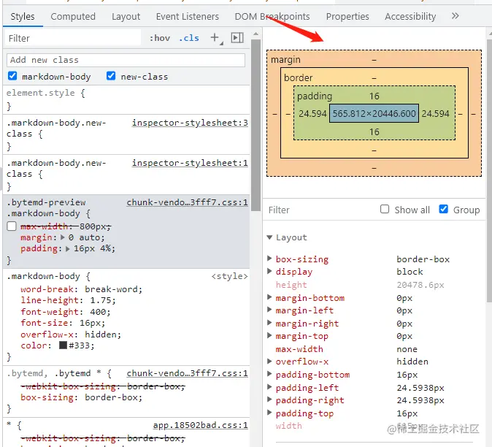
Task: Open inspector-stylesheet:1 source link
Action: coord(190,163)
